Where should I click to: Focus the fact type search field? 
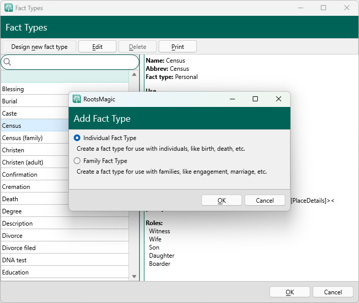70,62
